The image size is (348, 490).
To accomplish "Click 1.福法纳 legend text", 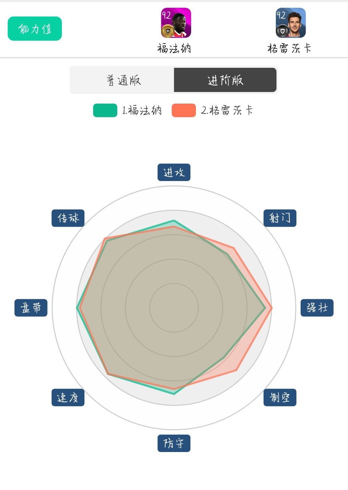I will [x=142, y=110].
